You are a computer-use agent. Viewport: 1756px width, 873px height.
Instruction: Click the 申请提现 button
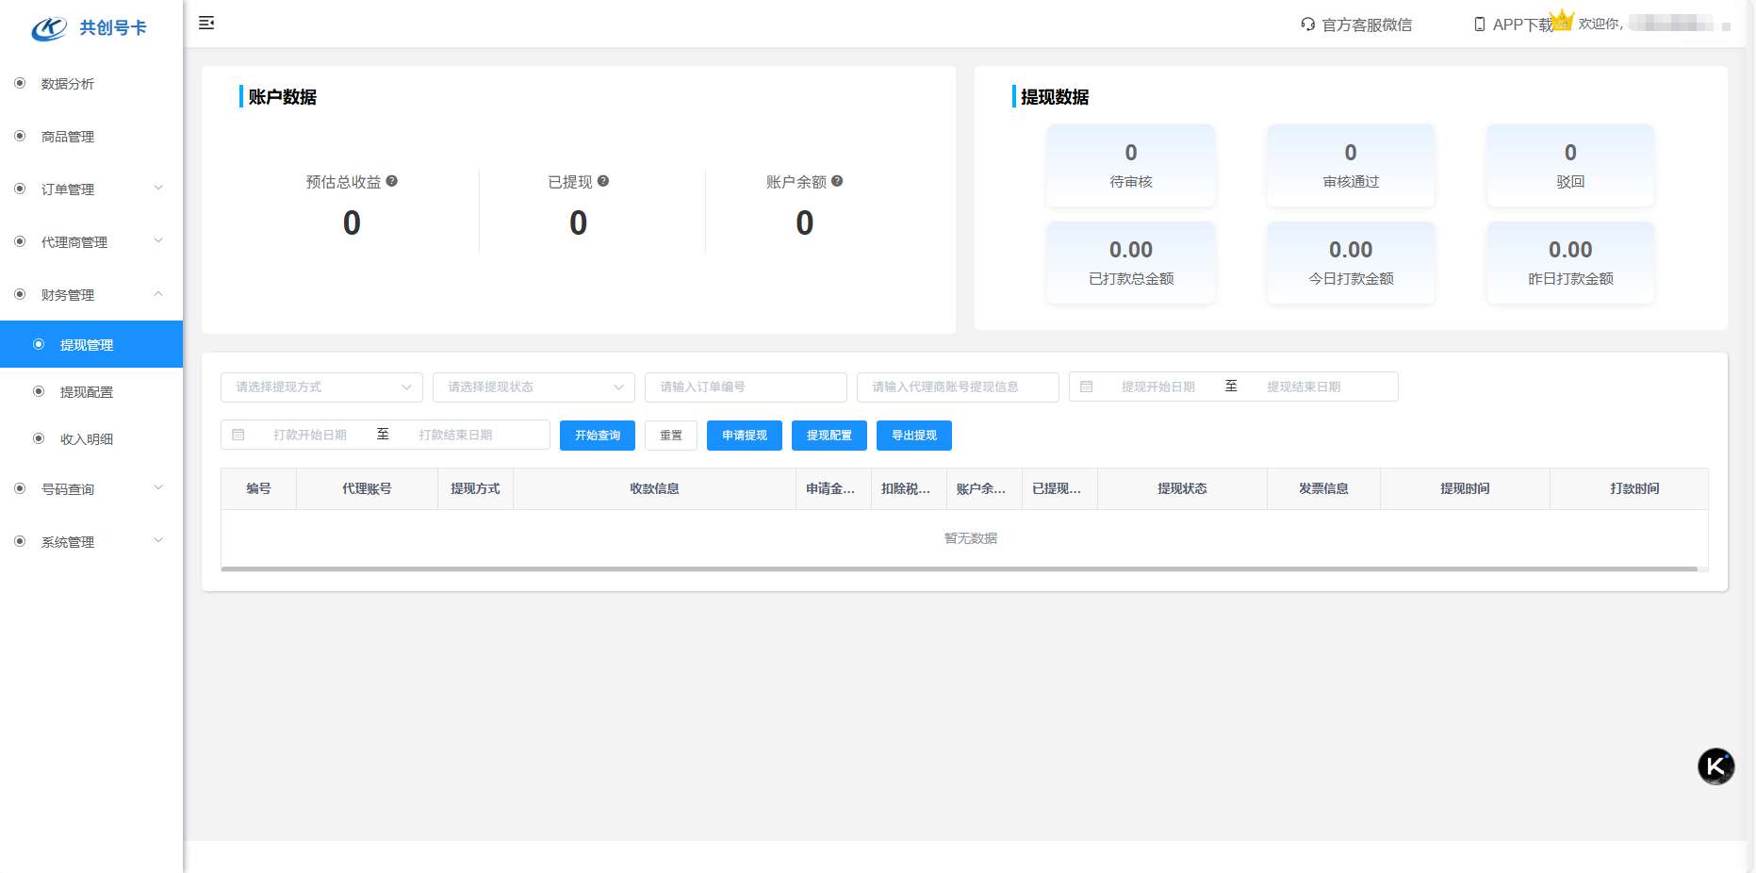tap(745, 436)
